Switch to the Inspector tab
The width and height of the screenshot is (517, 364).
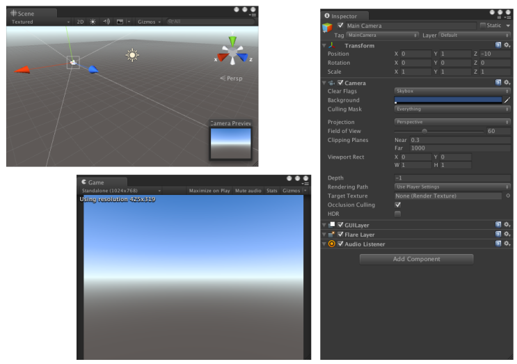tap(344, 16)
